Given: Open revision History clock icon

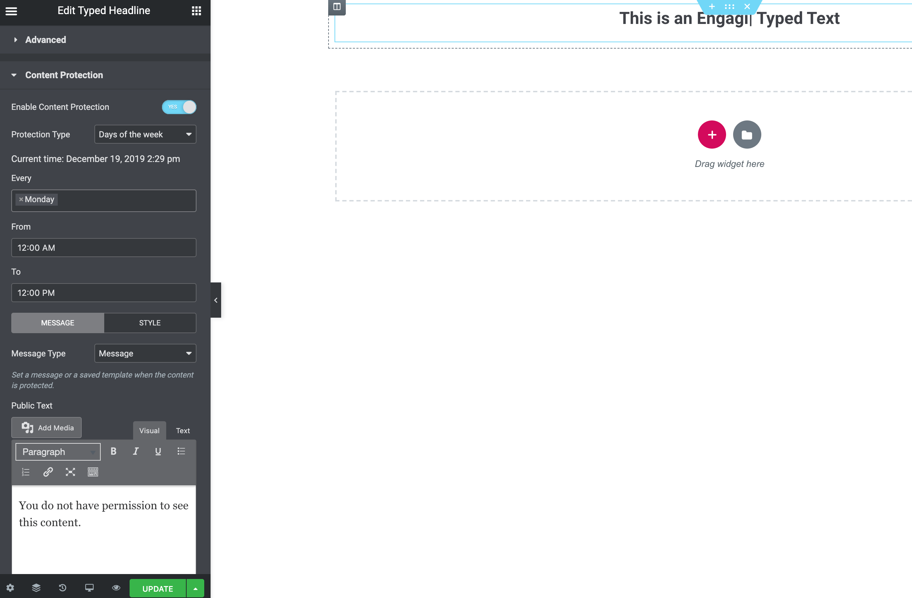Looking at the screenshot, I should [x=63, y=588].
